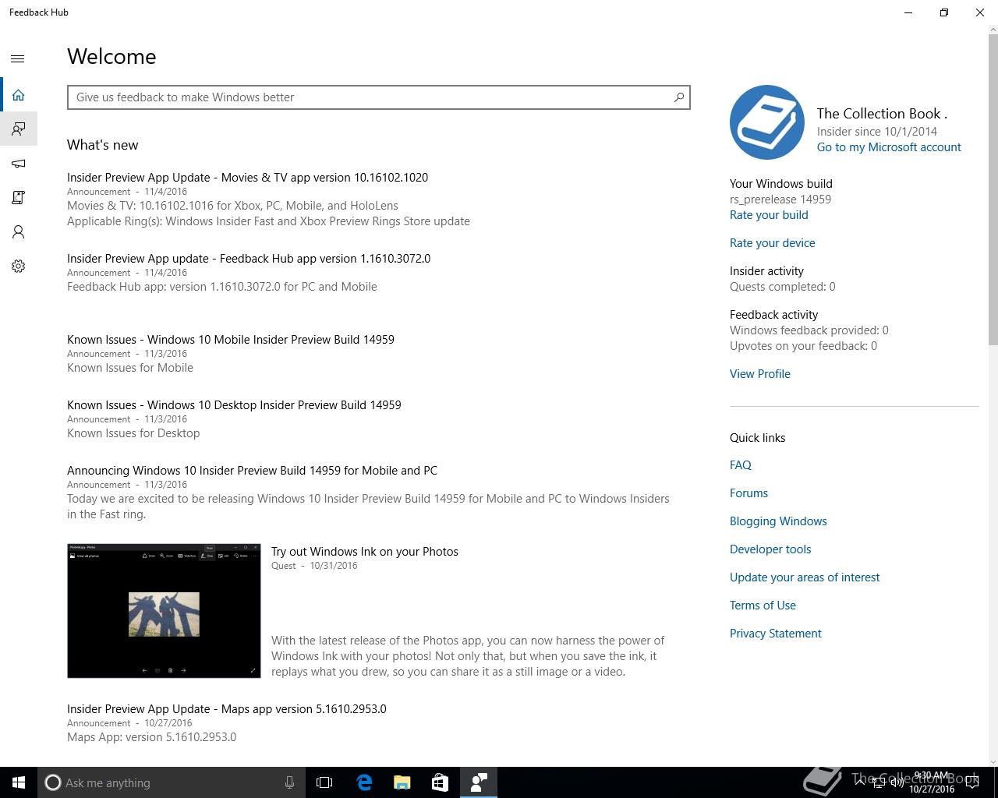Image resolution: width=998 pixels, height=798 pixels.
Task: Open Movies & TV app update announcement
Action: 247,178
